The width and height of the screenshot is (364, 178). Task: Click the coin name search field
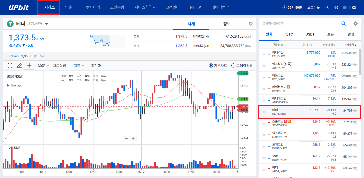[300, 24]
